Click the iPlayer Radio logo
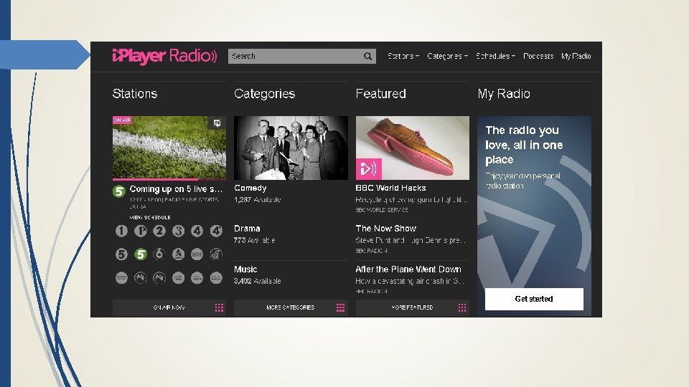Screen dimensions: 689x387 click(165, 56)
